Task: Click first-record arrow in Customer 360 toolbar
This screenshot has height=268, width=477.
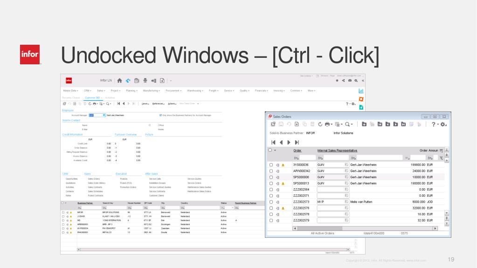Action: [x=118, y=104]
